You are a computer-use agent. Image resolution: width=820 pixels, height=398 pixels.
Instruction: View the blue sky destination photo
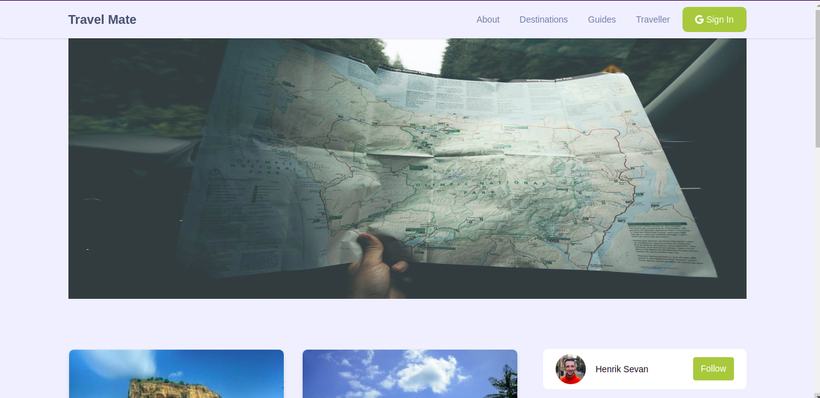point(409,374)
